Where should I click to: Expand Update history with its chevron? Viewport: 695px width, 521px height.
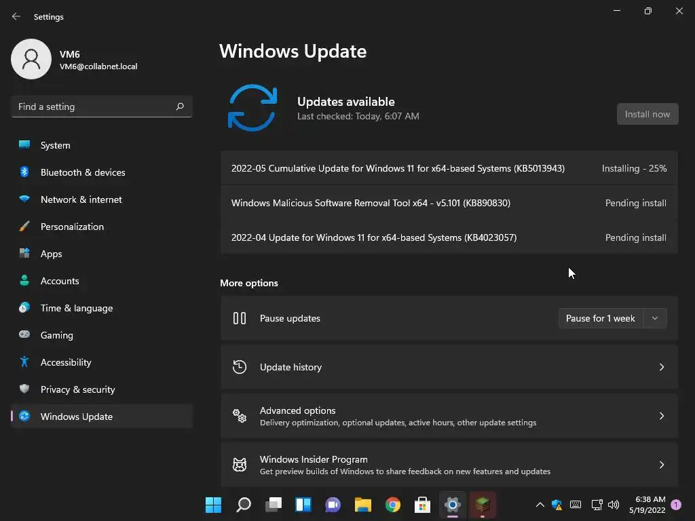pos(661,367)
